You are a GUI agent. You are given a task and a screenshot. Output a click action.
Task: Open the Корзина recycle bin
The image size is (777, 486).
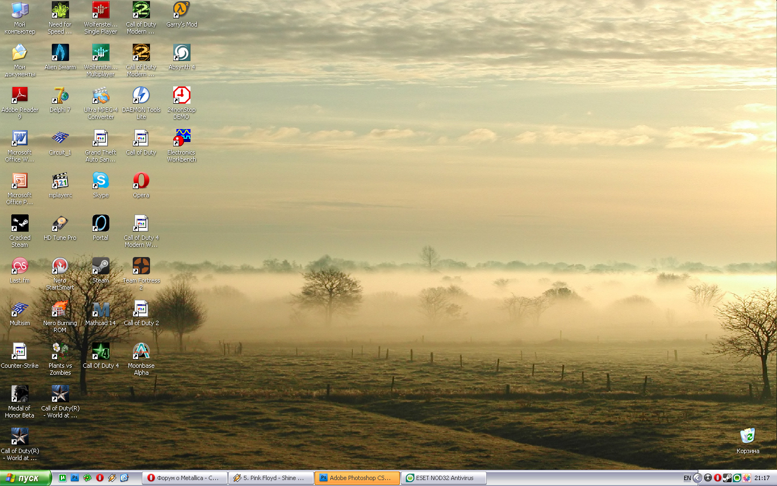[747, 436]
